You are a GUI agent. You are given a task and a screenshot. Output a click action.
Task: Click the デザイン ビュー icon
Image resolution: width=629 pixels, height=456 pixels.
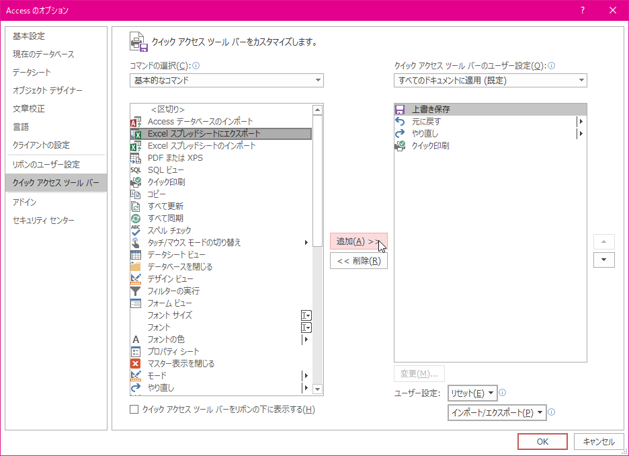click(136, 279)
